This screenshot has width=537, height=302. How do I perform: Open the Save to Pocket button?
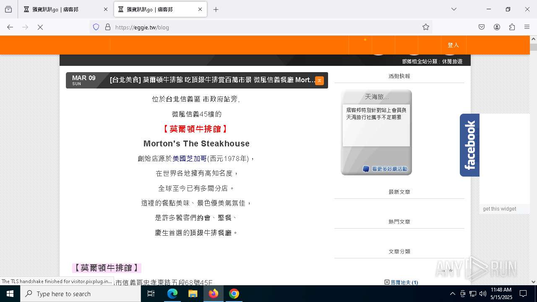[482, 27]
